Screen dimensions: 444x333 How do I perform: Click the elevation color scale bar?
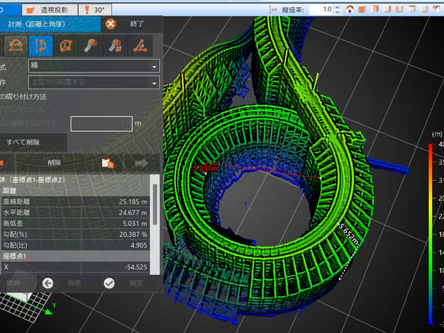coord(431,234)
